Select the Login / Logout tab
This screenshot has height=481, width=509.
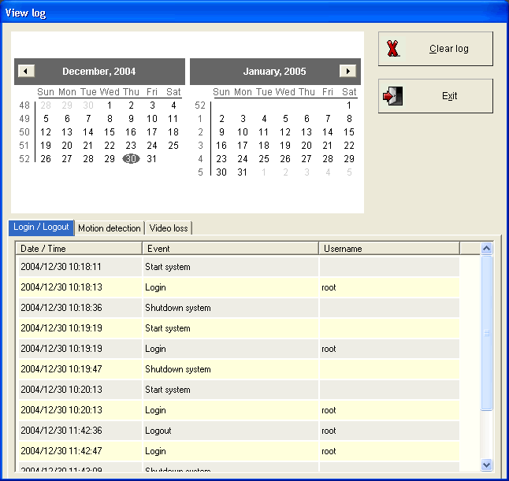point(42,228)
